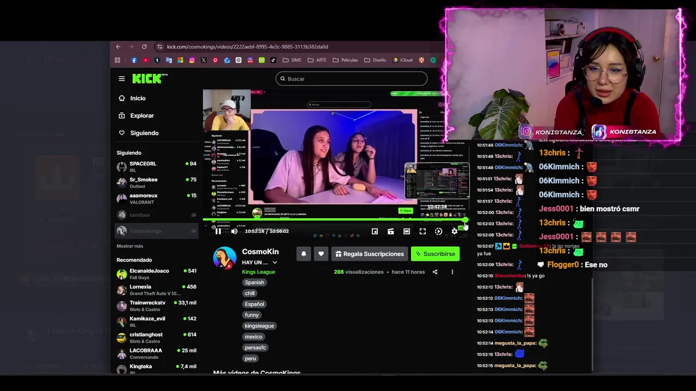
Task: Click site info icon in address bar
Action: 159,47
